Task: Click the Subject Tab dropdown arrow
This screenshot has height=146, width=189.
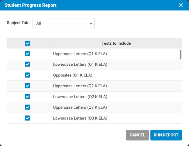Action: point(91,23)
